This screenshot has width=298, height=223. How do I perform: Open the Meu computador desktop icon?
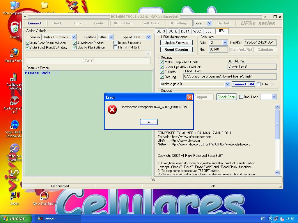tap(15, 6)
